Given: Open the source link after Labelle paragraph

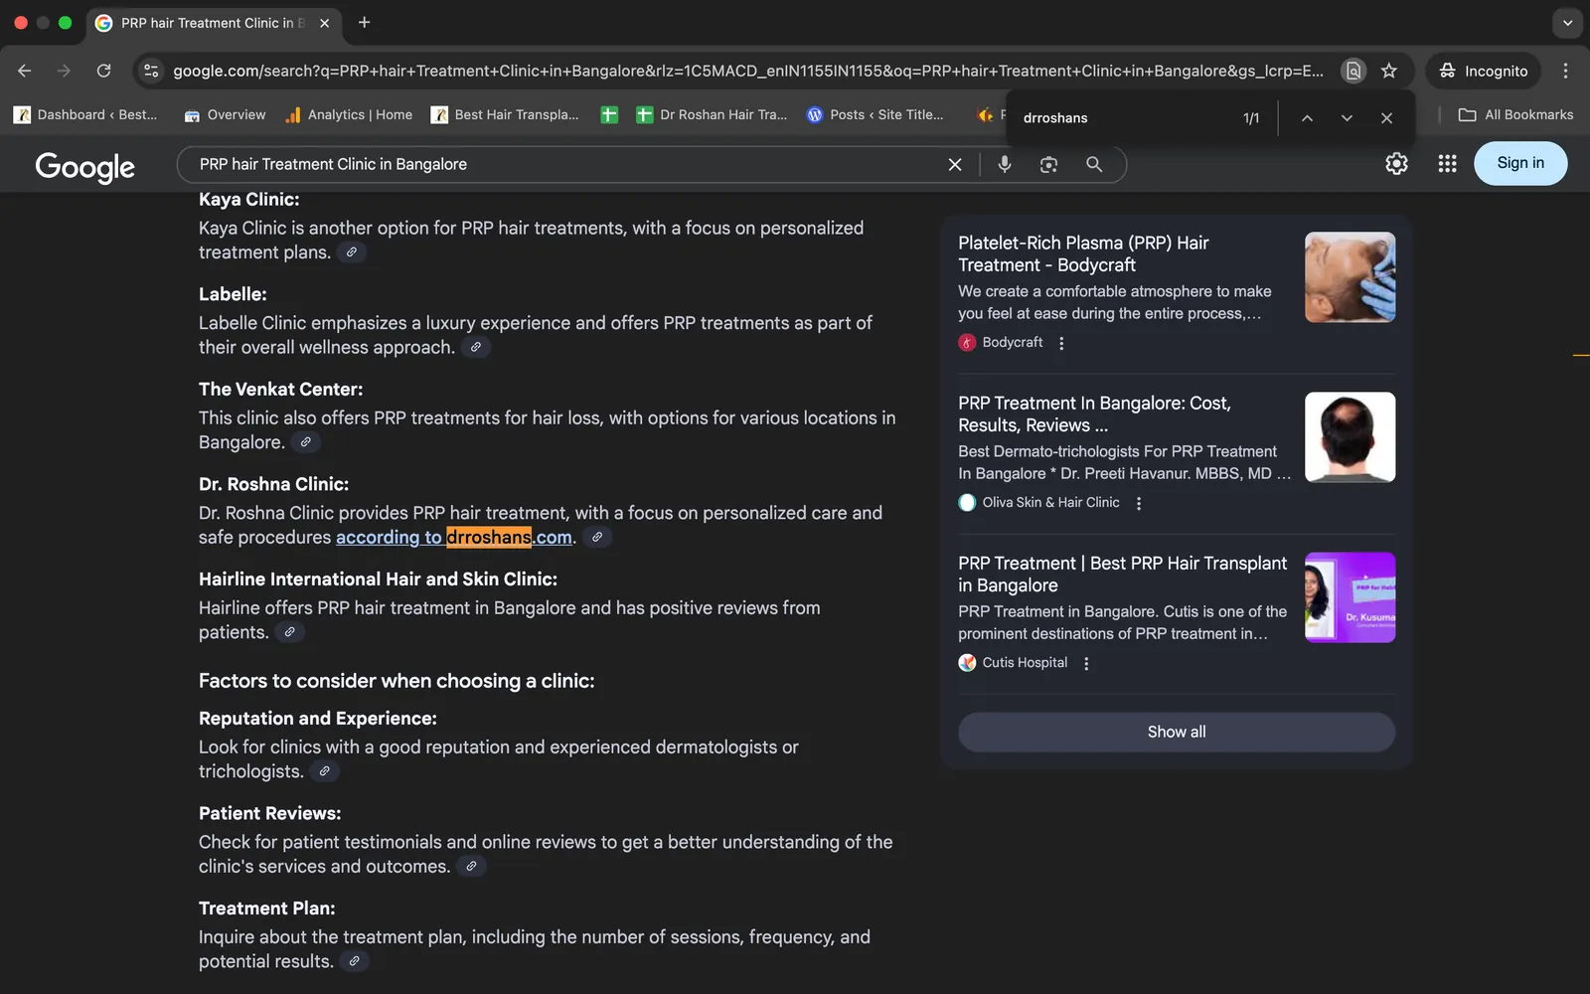Looking at the screenshot, I should pos(476,347).
